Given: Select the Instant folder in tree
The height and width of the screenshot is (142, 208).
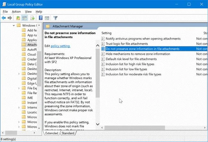Looking at the screenshot, I should tap(29, 103).
